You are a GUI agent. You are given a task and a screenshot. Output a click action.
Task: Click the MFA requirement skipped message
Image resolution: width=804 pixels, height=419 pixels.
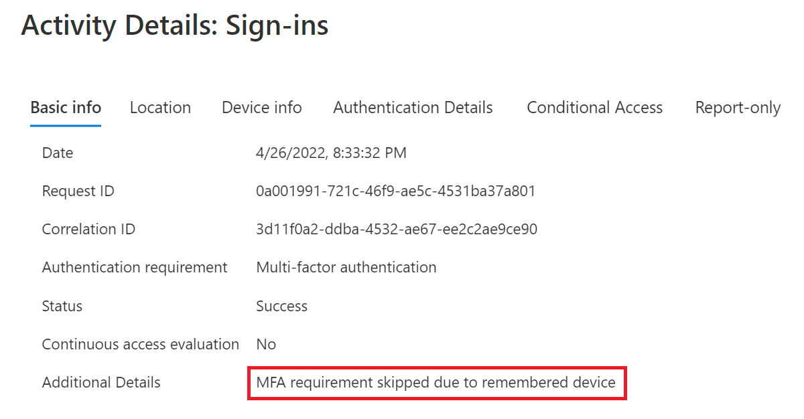tap(435, 383)
